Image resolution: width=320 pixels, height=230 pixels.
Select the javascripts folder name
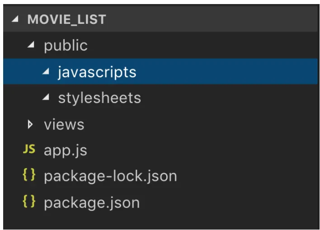pyautogui.click(x=97, y=72)
